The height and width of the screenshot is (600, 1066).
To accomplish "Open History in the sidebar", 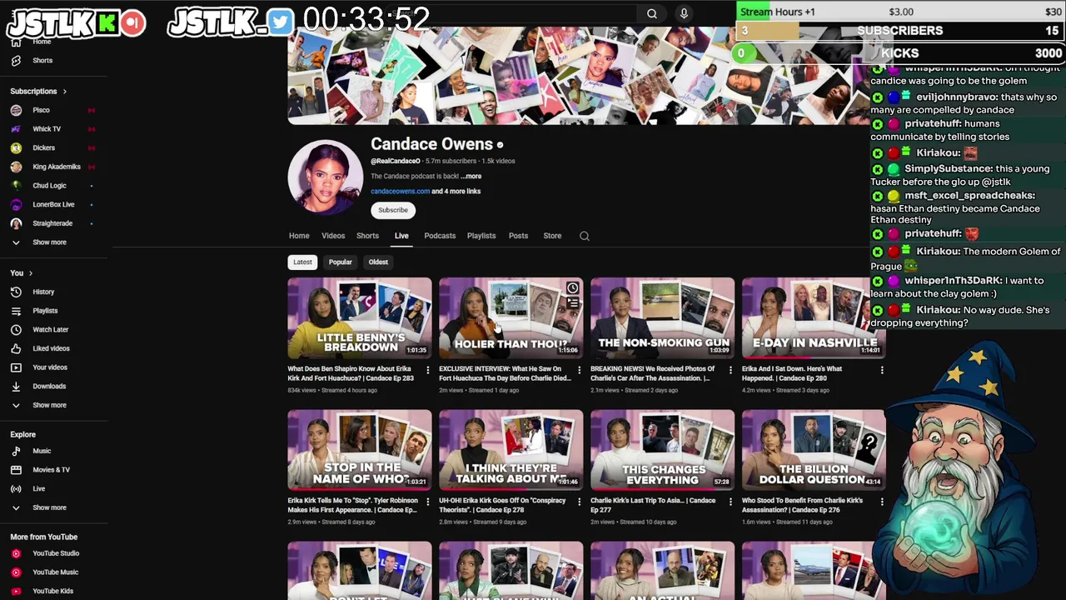I will click(43, 292).
